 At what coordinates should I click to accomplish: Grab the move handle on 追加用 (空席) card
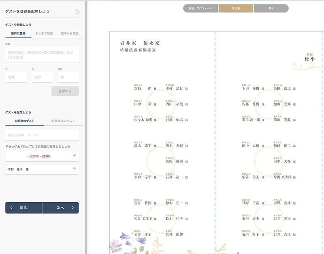coord(74,156)
